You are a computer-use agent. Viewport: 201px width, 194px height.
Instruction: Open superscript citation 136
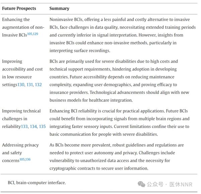point(27,159)
